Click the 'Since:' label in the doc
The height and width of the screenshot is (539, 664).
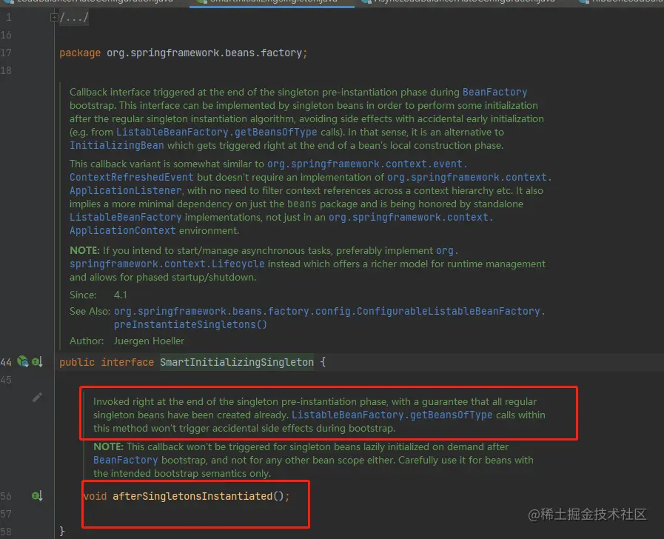83,295
